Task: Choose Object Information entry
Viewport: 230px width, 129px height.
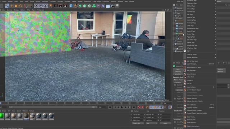Action: (199, 126)
